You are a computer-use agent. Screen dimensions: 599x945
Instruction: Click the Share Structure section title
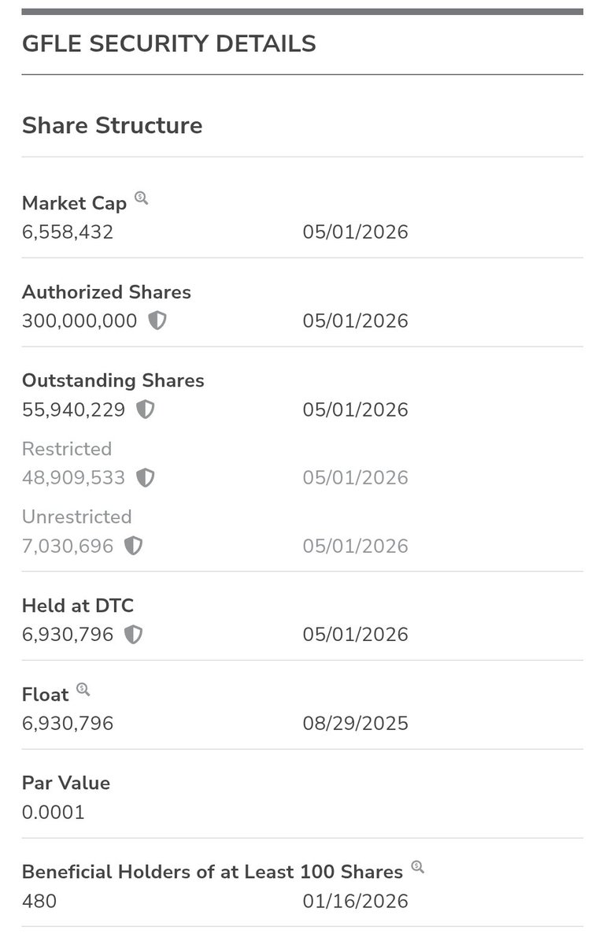[112, 125]
